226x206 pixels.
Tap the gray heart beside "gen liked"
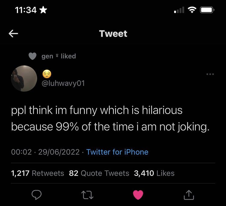33,56
